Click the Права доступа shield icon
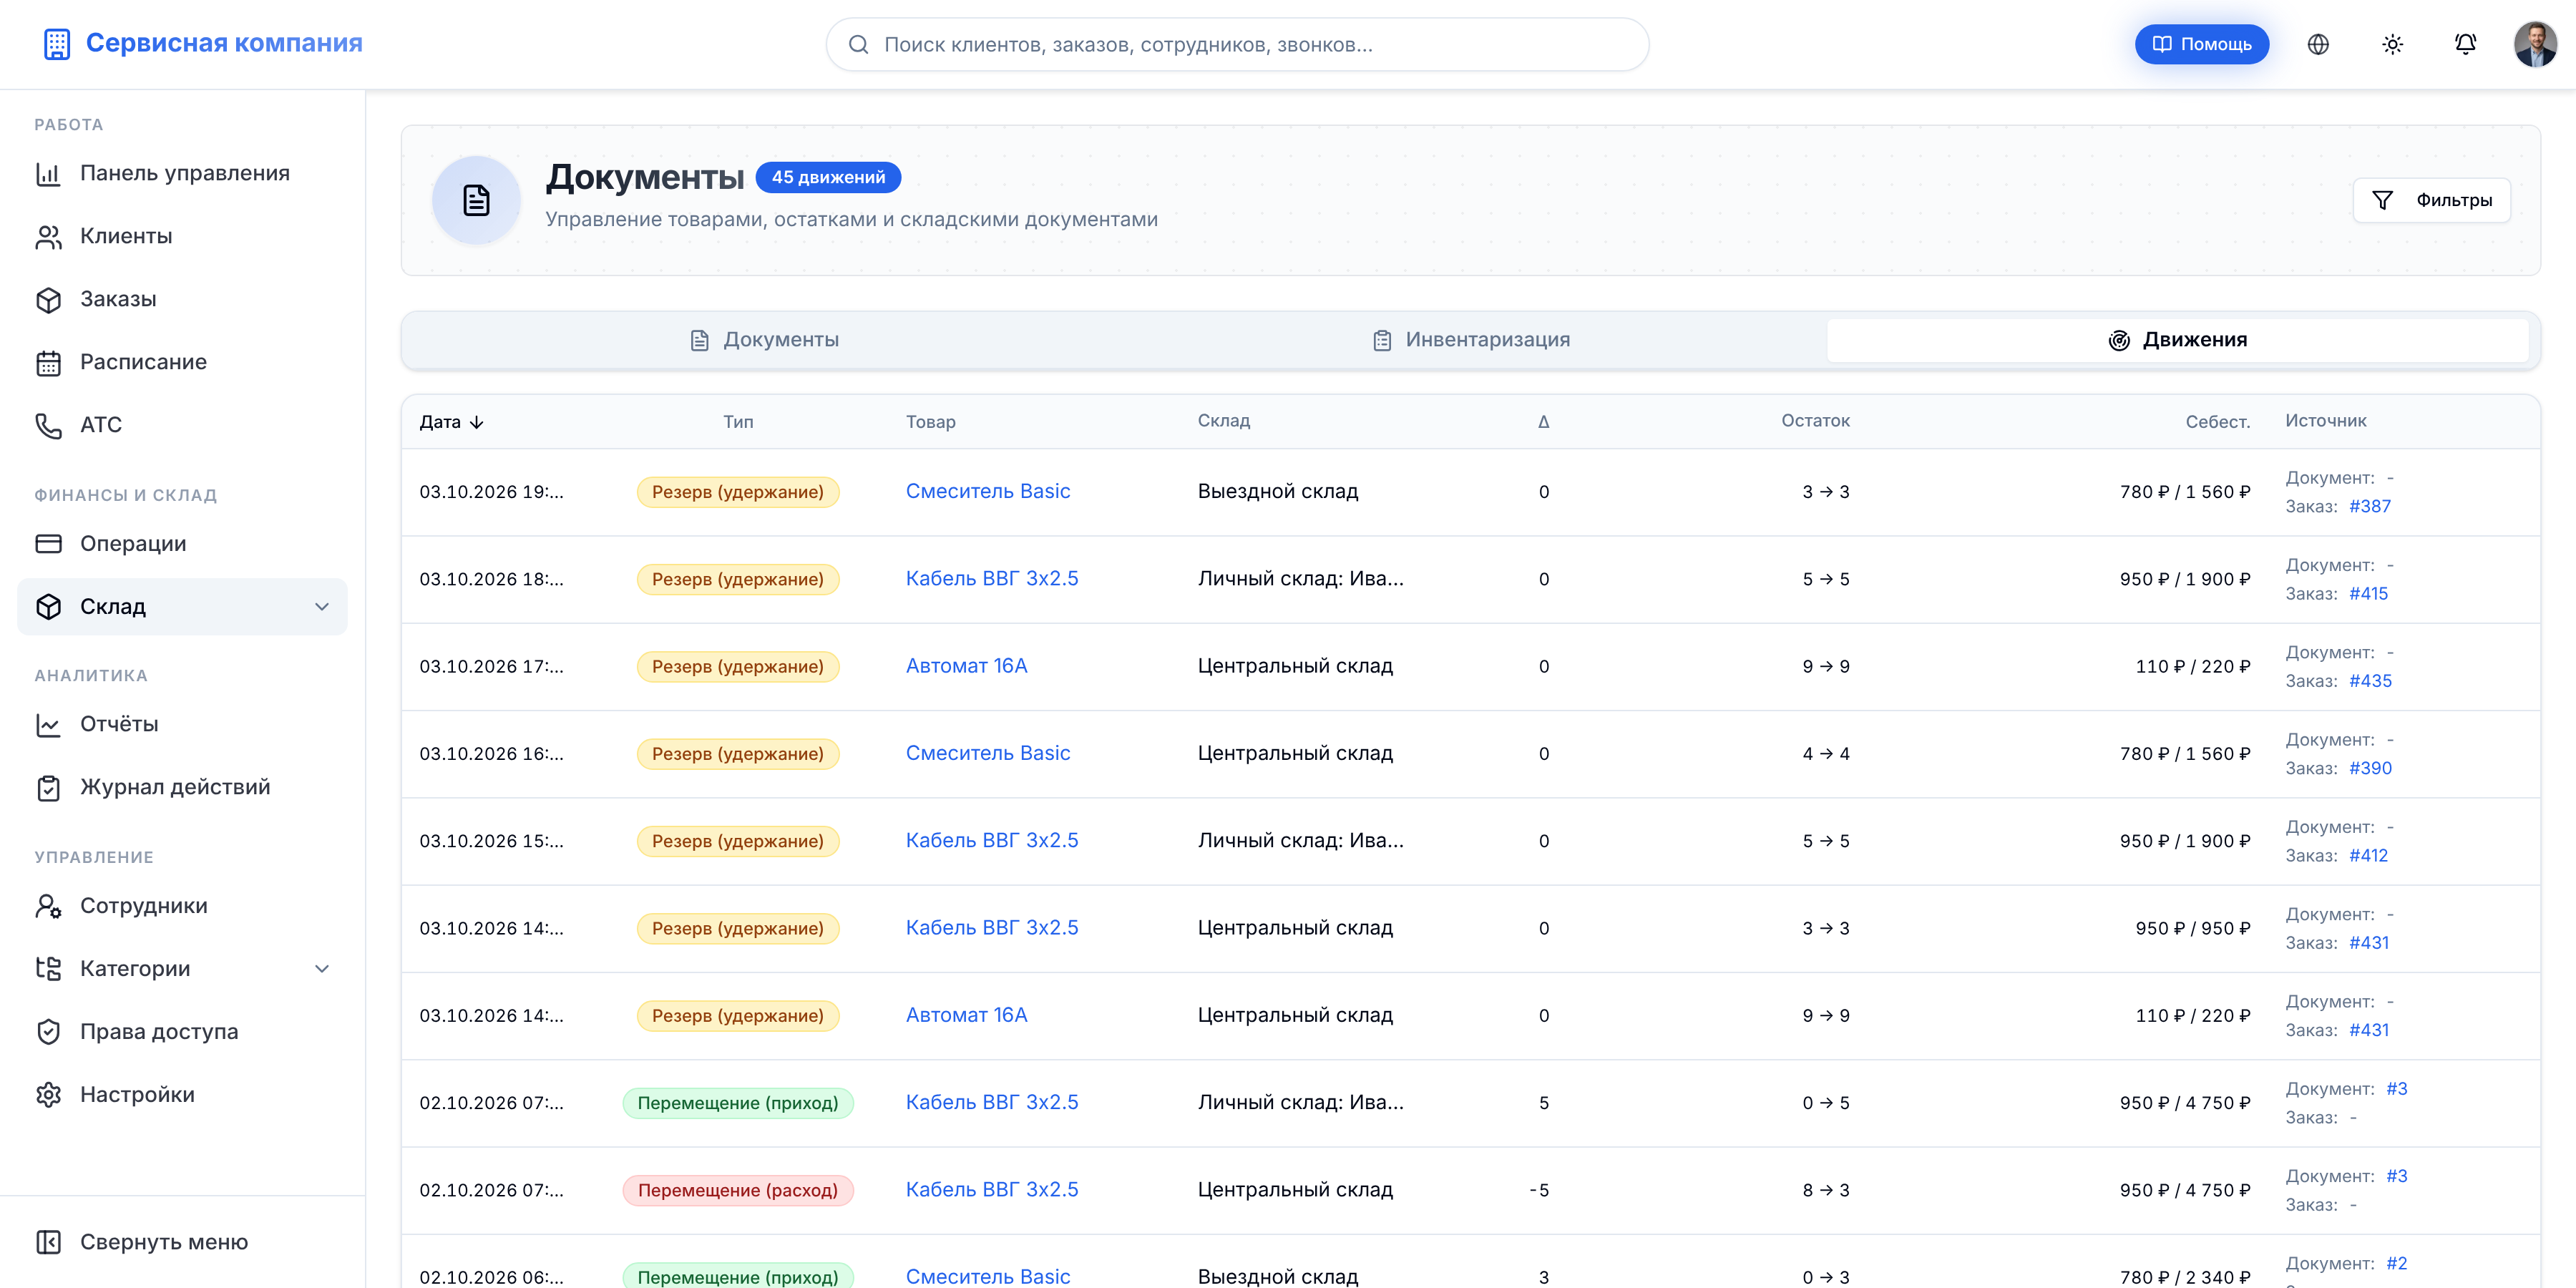 click(48, 1032)
